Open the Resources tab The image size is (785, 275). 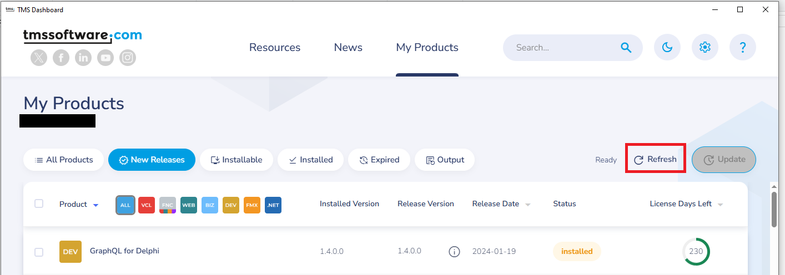click(275, 48)
